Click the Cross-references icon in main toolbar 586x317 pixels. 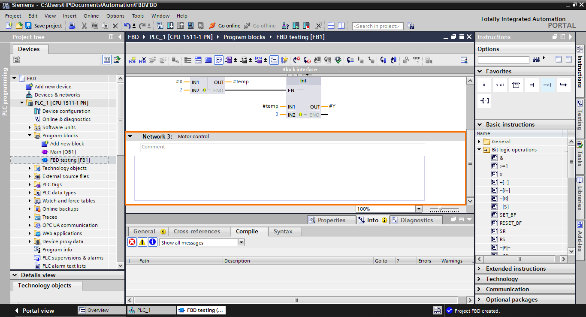pos(318,26)
